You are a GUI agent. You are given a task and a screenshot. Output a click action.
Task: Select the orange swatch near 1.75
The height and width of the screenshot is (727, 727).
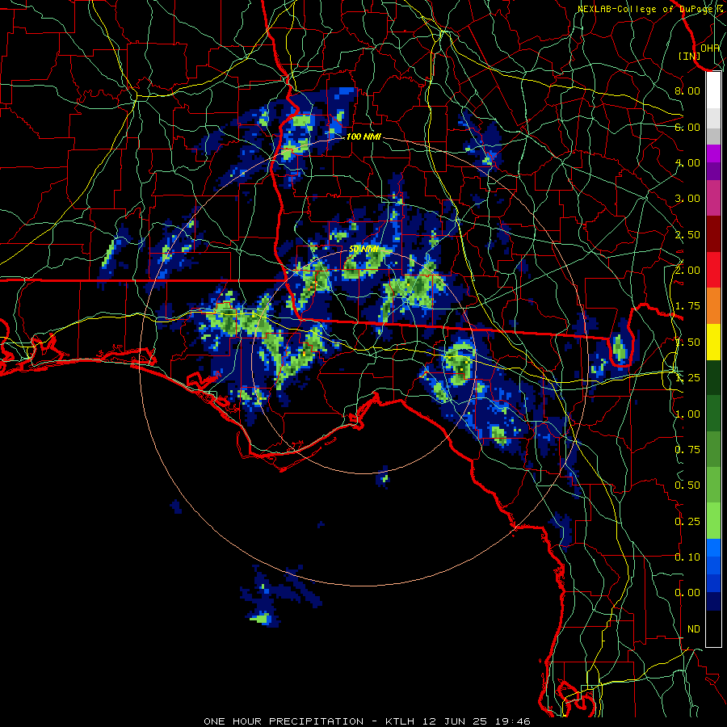(713, 306)
